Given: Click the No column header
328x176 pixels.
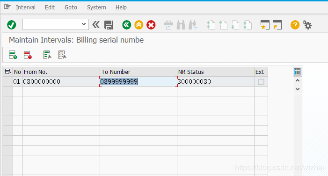Looking at the screenshot, I should click(x=18, y=72).
